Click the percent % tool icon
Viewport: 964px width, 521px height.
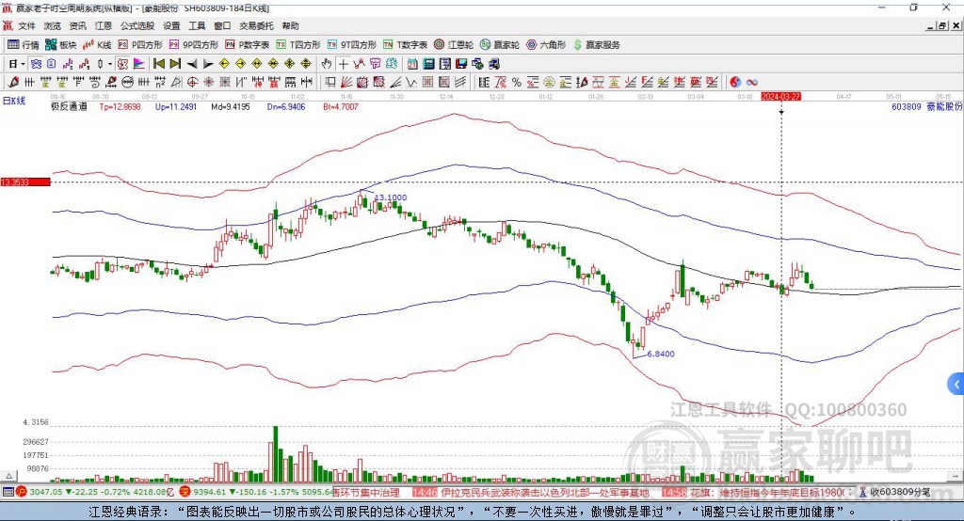tap(517, 83)
